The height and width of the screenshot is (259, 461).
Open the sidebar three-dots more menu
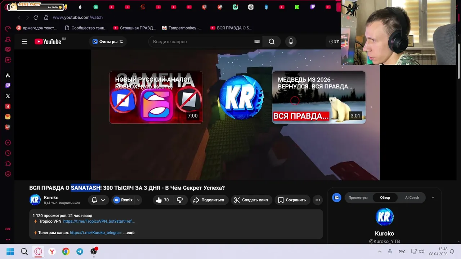pos(8,239)
